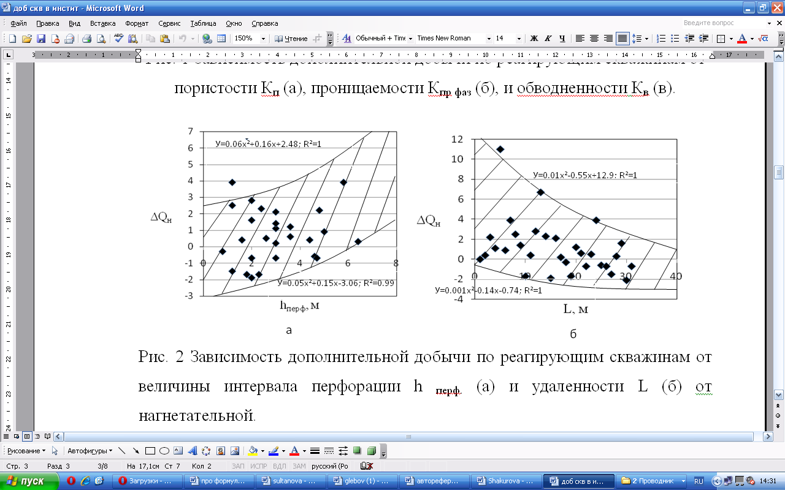Open the 3-D Style icon
785x490 pixels.
click(371, 451)
